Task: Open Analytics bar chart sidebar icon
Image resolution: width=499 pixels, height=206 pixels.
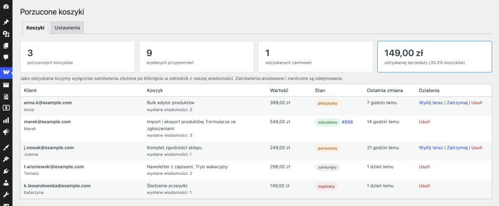Action: (6, 120)
